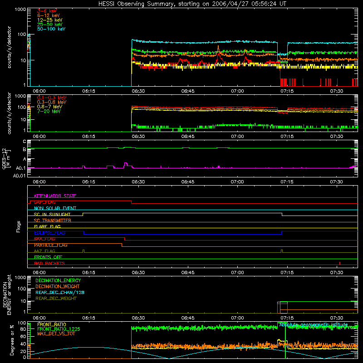This screenshot has height=363, width=363.
Task: Select the NON_SOLAR_EVENT flag label
Action: coord(55,208)
